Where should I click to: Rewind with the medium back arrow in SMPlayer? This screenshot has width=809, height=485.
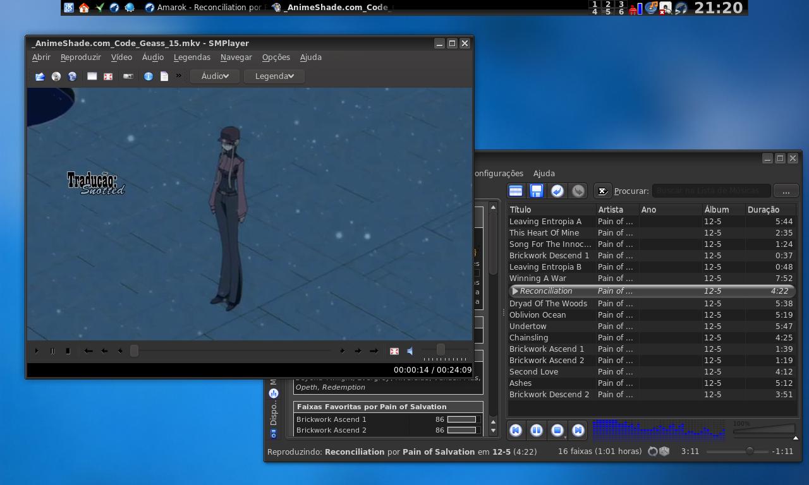click(x=104, y=351)
